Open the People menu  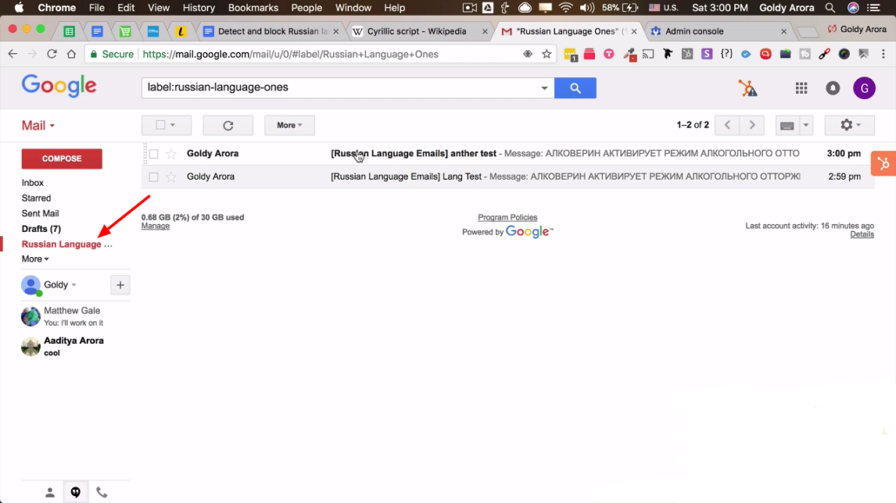tap(306, 8)
